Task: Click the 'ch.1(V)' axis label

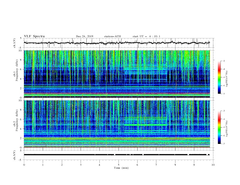Action: [x=15, y=43]
